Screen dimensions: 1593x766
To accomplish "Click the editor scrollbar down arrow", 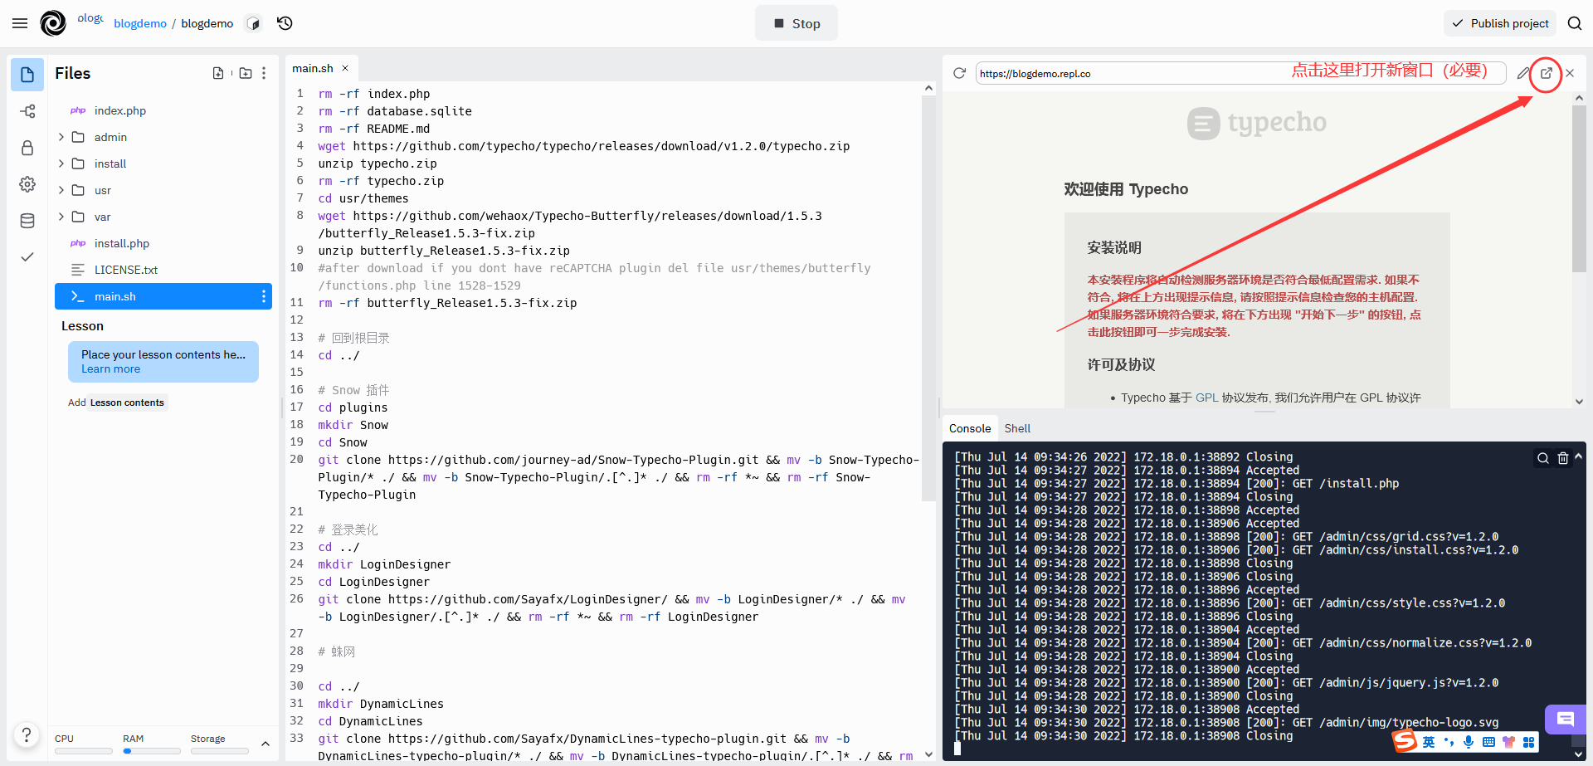I will (x=928, y=754).
